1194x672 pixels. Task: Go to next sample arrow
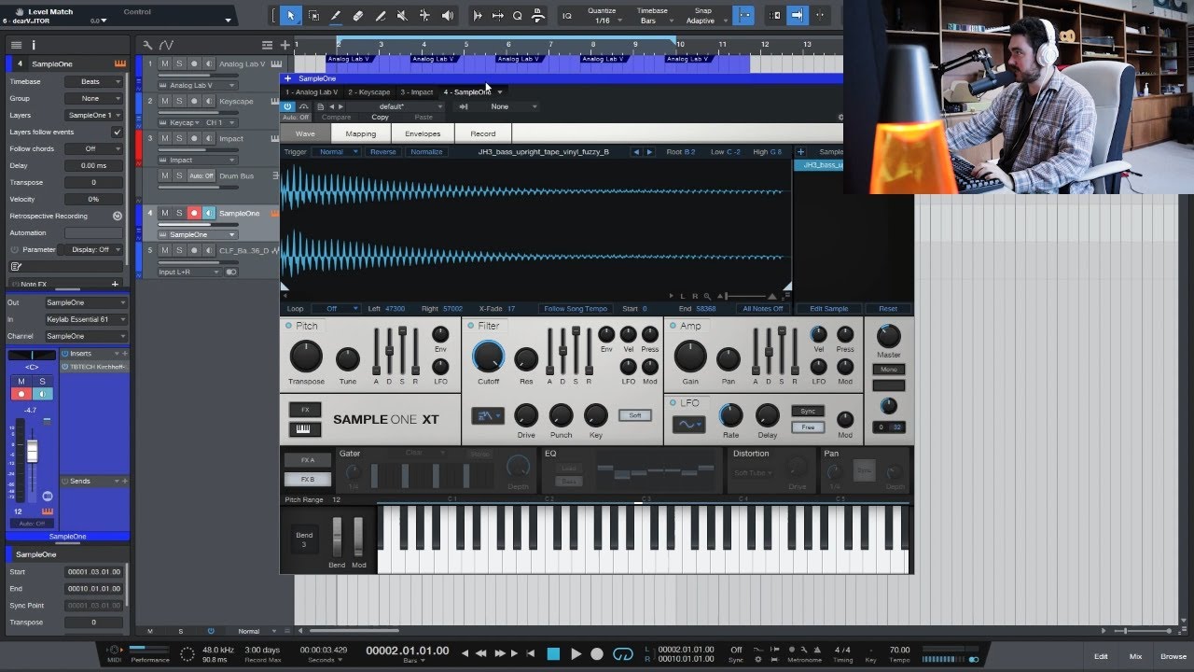649,151
